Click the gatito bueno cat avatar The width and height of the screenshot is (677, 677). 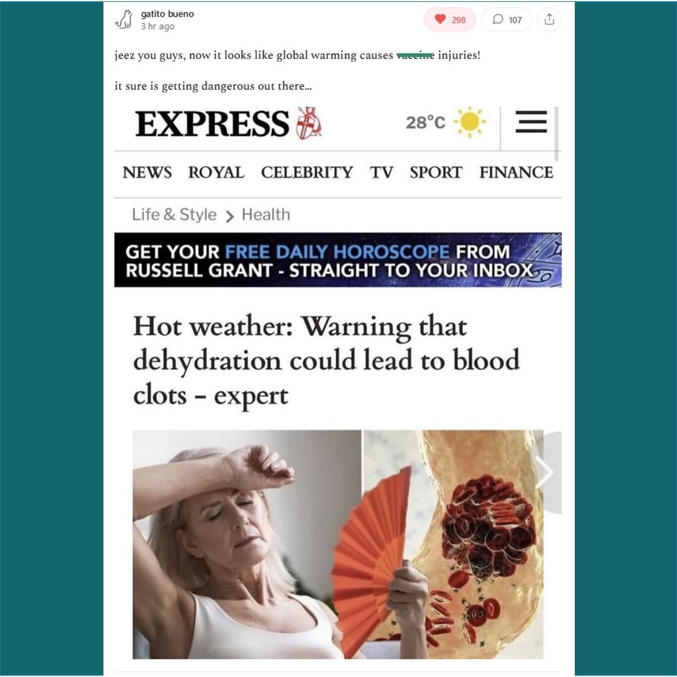click(x=124, y=19)
